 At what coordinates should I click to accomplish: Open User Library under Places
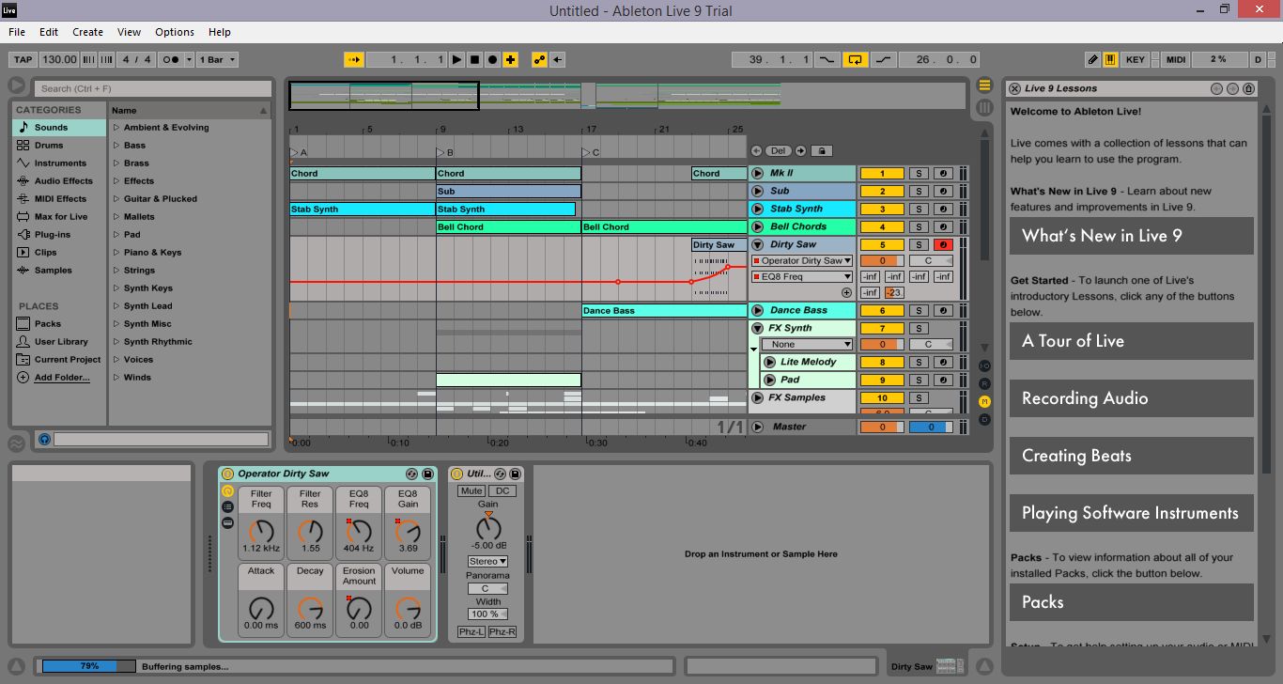click(59, 342)
